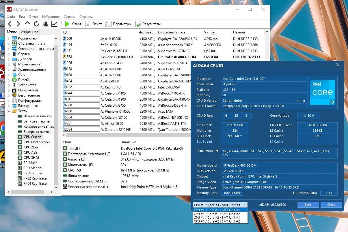Select the Запись в память benchmark
348x232 pixels.
(x=34, y=121)
